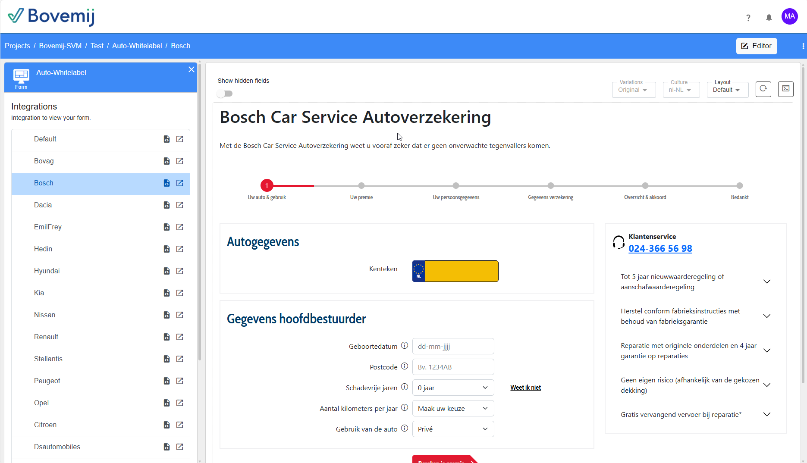Open Renault integration in new window
Image resolution: width=807 pixels, height=463 pixels.
pos(180,337)
